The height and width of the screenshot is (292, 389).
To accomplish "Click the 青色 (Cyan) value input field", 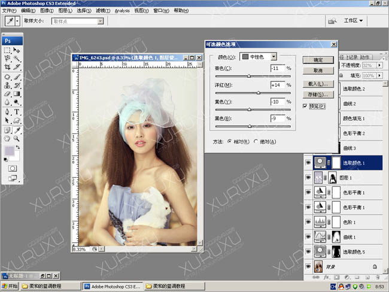I will coord(276,68).
